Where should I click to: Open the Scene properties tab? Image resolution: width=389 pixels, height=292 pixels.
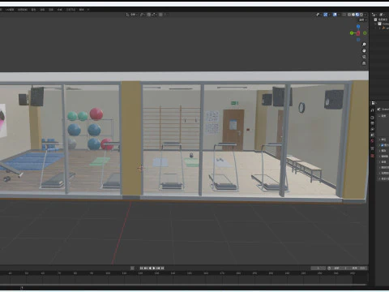[x=373, y=135]
